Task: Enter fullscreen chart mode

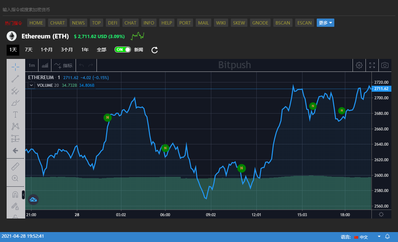Action: click(x=372, y=65)
